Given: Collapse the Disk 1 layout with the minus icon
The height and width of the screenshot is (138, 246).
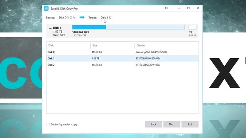Looking at the screenshot, I should pos(50,29).
